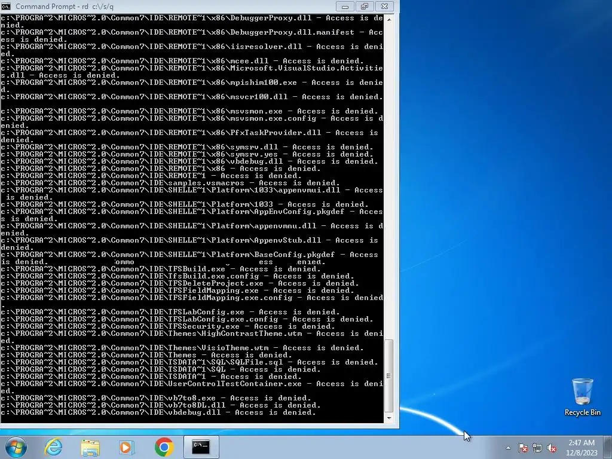The height and width of the screenshot is (459, 612).
Task: Click the AppEnvConfig.pkgdef line
Action: point(192,215)
